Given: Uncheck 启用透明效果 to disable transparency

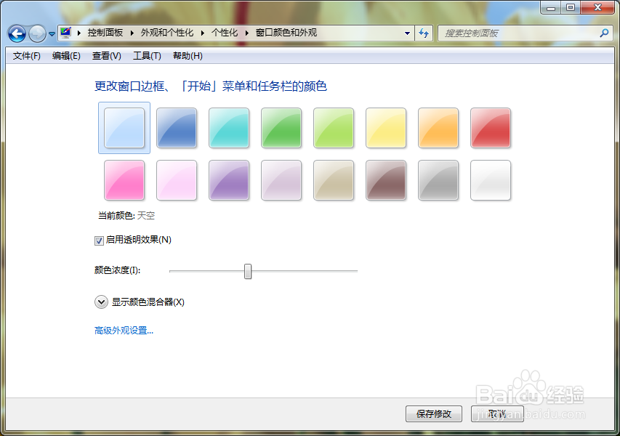Looking at the screenshot, I should coord(97,240).
